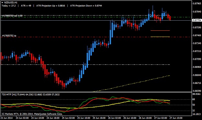Click the 32 level on indicator scale

pos(194,111)
